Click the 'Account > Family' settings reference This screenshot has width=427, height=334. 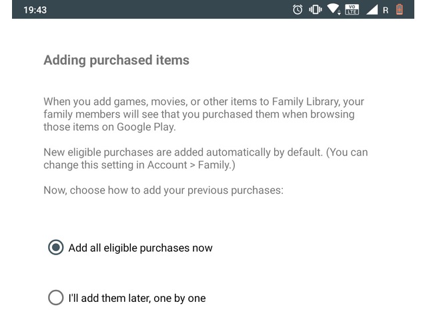click(190, 164)
